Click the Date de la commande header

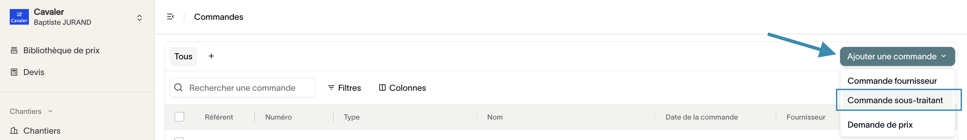point(702,117)
